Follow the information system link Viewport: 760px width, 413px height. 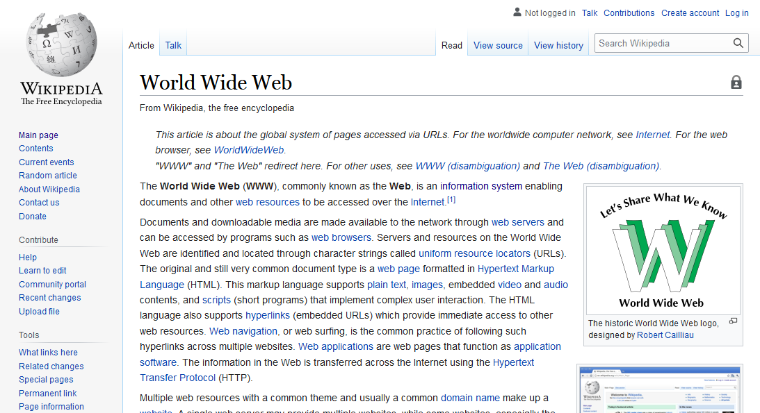[x=481, y=186]
